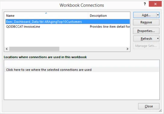Image resolution: width=164 pixels, height=114 pixels.
Task: Click here to see where connections are used
Action: (x=82, y=70)
